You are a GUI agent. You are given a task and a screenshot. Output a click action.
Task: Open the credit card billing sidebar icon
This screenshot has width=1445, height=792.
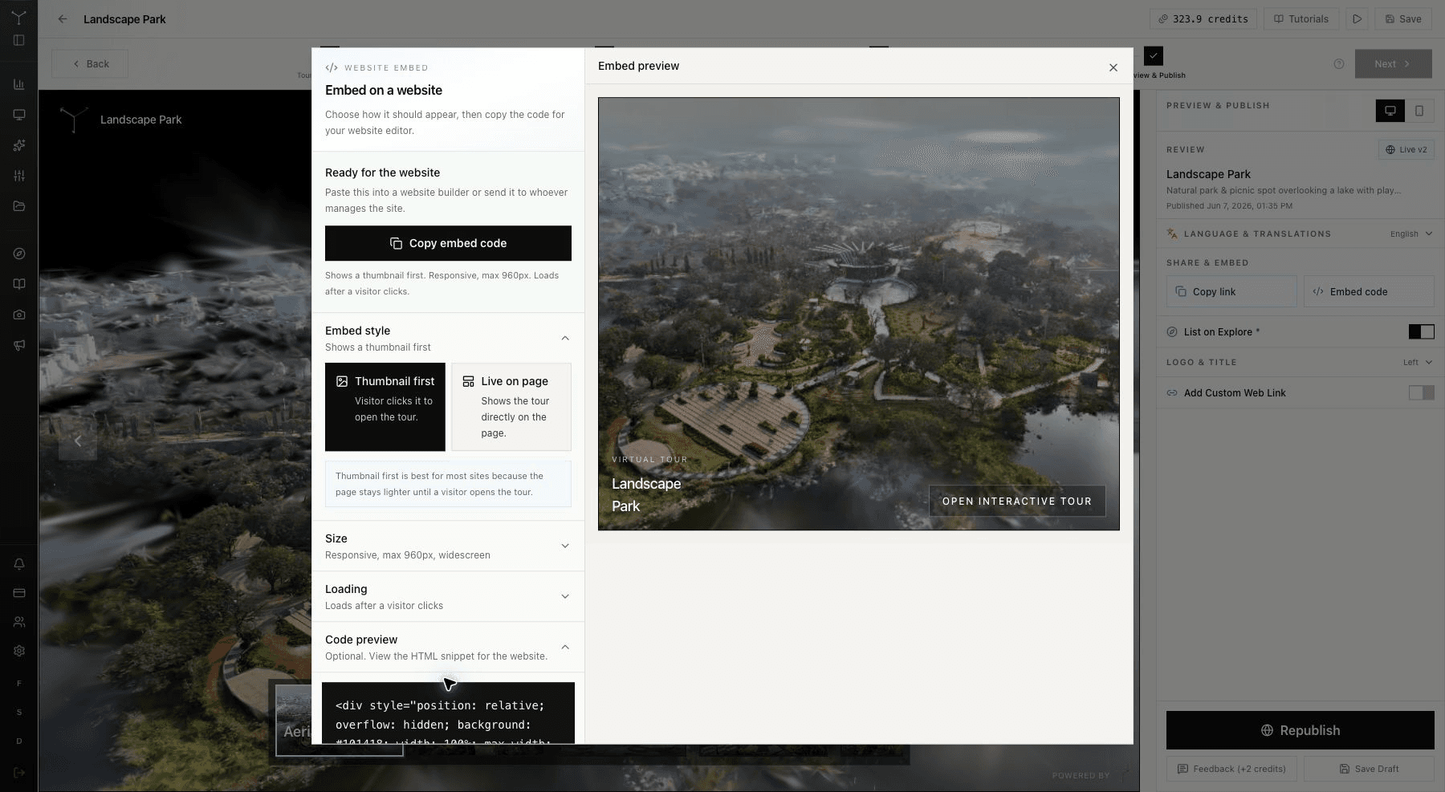pyautogui.click(x=18, y=593)
